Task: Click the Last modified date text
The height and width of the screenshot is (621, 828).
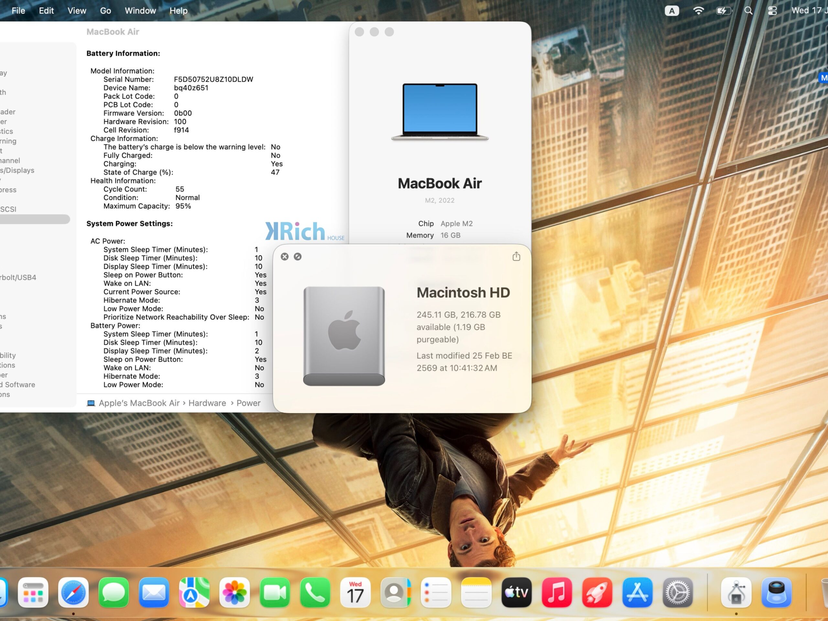Action: click(x=464, y=362)
